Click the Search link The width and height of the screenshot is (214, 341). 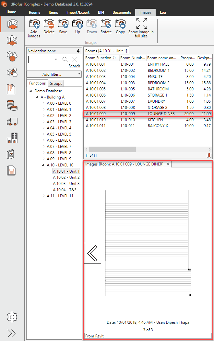[74, 66]
